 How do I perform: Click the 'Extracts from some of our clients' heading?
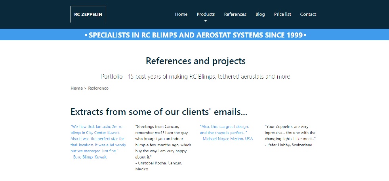[x=159, y=111]
